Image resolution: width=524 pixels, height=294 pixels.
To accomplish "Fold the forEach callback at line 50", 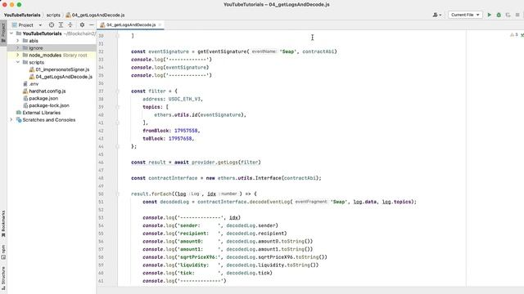I will [x=118, y=194].
